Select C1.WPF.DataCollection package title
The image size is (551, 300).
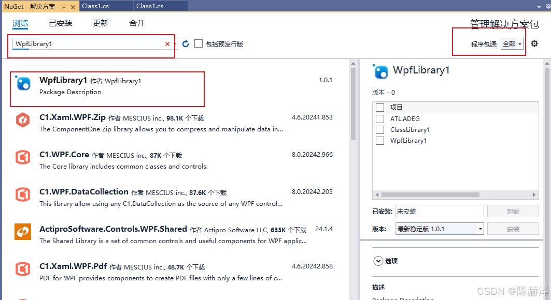84,192
